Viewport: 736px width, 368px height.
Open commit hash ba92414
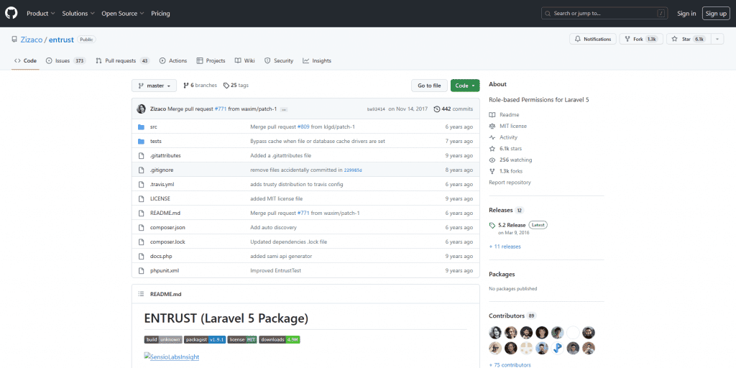pyautogui.click(x=376, y=109)
